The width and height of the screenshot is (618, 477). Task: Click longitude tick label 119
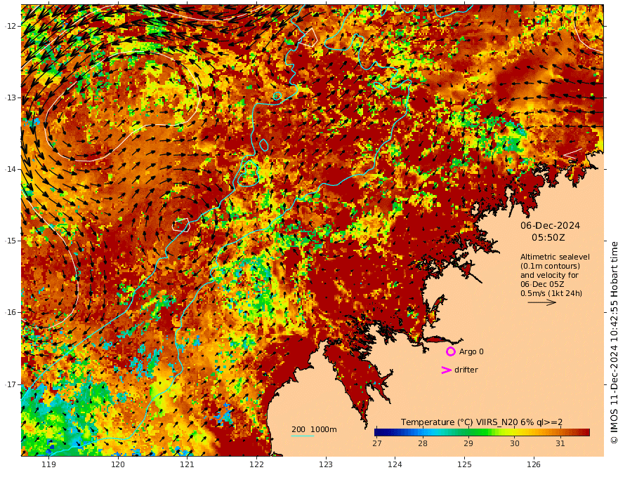point(48,464)
